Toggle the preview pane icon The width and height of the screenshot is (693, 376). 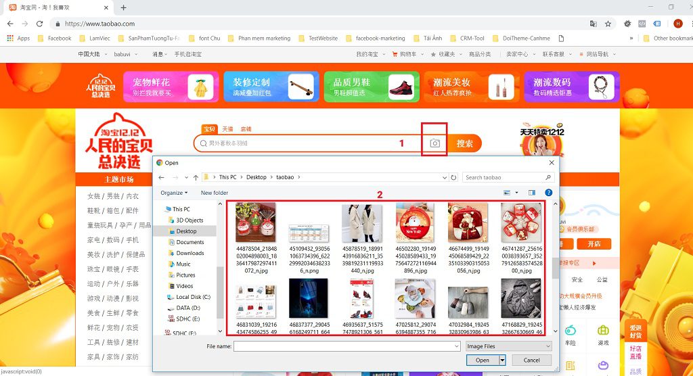[x=532, y=193]
